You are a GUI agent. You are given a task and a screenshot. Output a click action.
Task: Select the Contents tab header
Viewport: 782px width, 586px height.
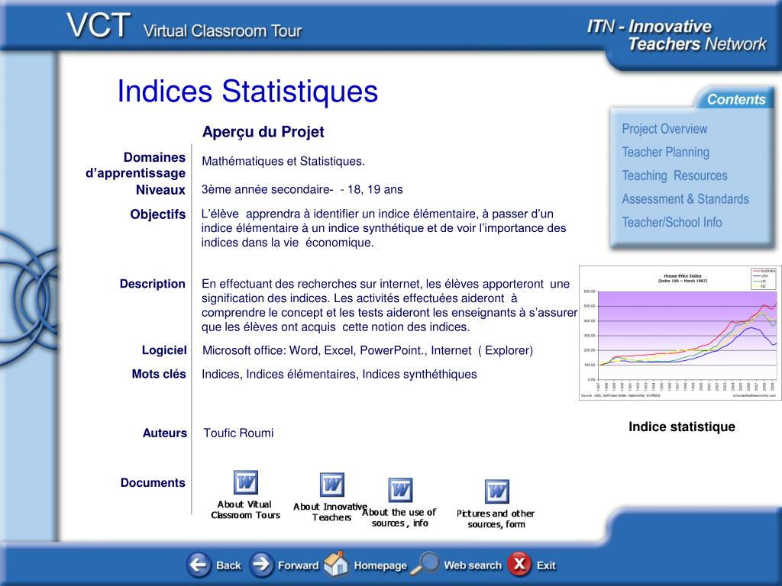pyautogui.click(x=736, y=99)
